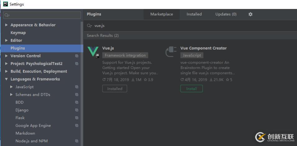Install the Vue Component Creator plugin

(191, 89)
